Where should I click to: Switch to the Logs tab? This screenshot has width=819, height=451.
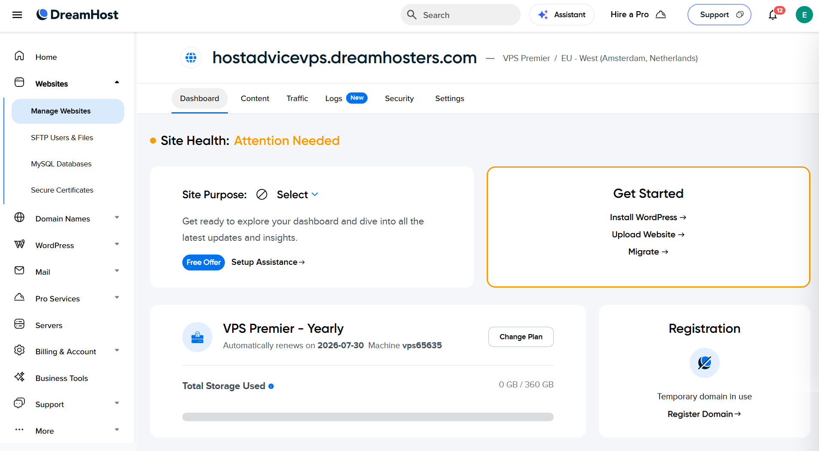tap(334, 98)
